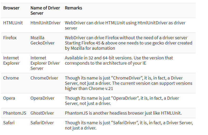
Task: Click the GhostDriver driver name
Action: (42, 113)
